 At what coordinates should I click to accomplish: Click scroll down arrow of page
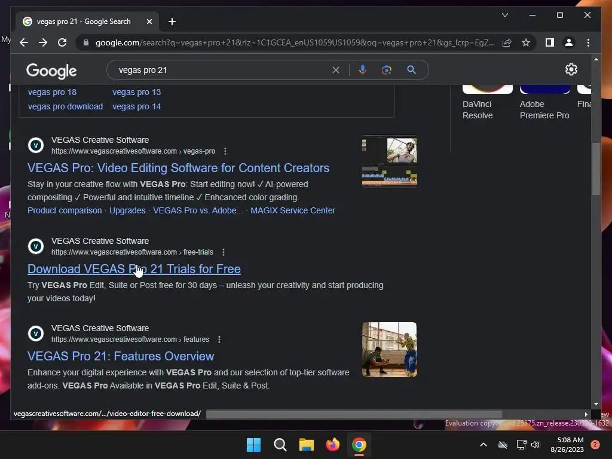click(596, 405)
